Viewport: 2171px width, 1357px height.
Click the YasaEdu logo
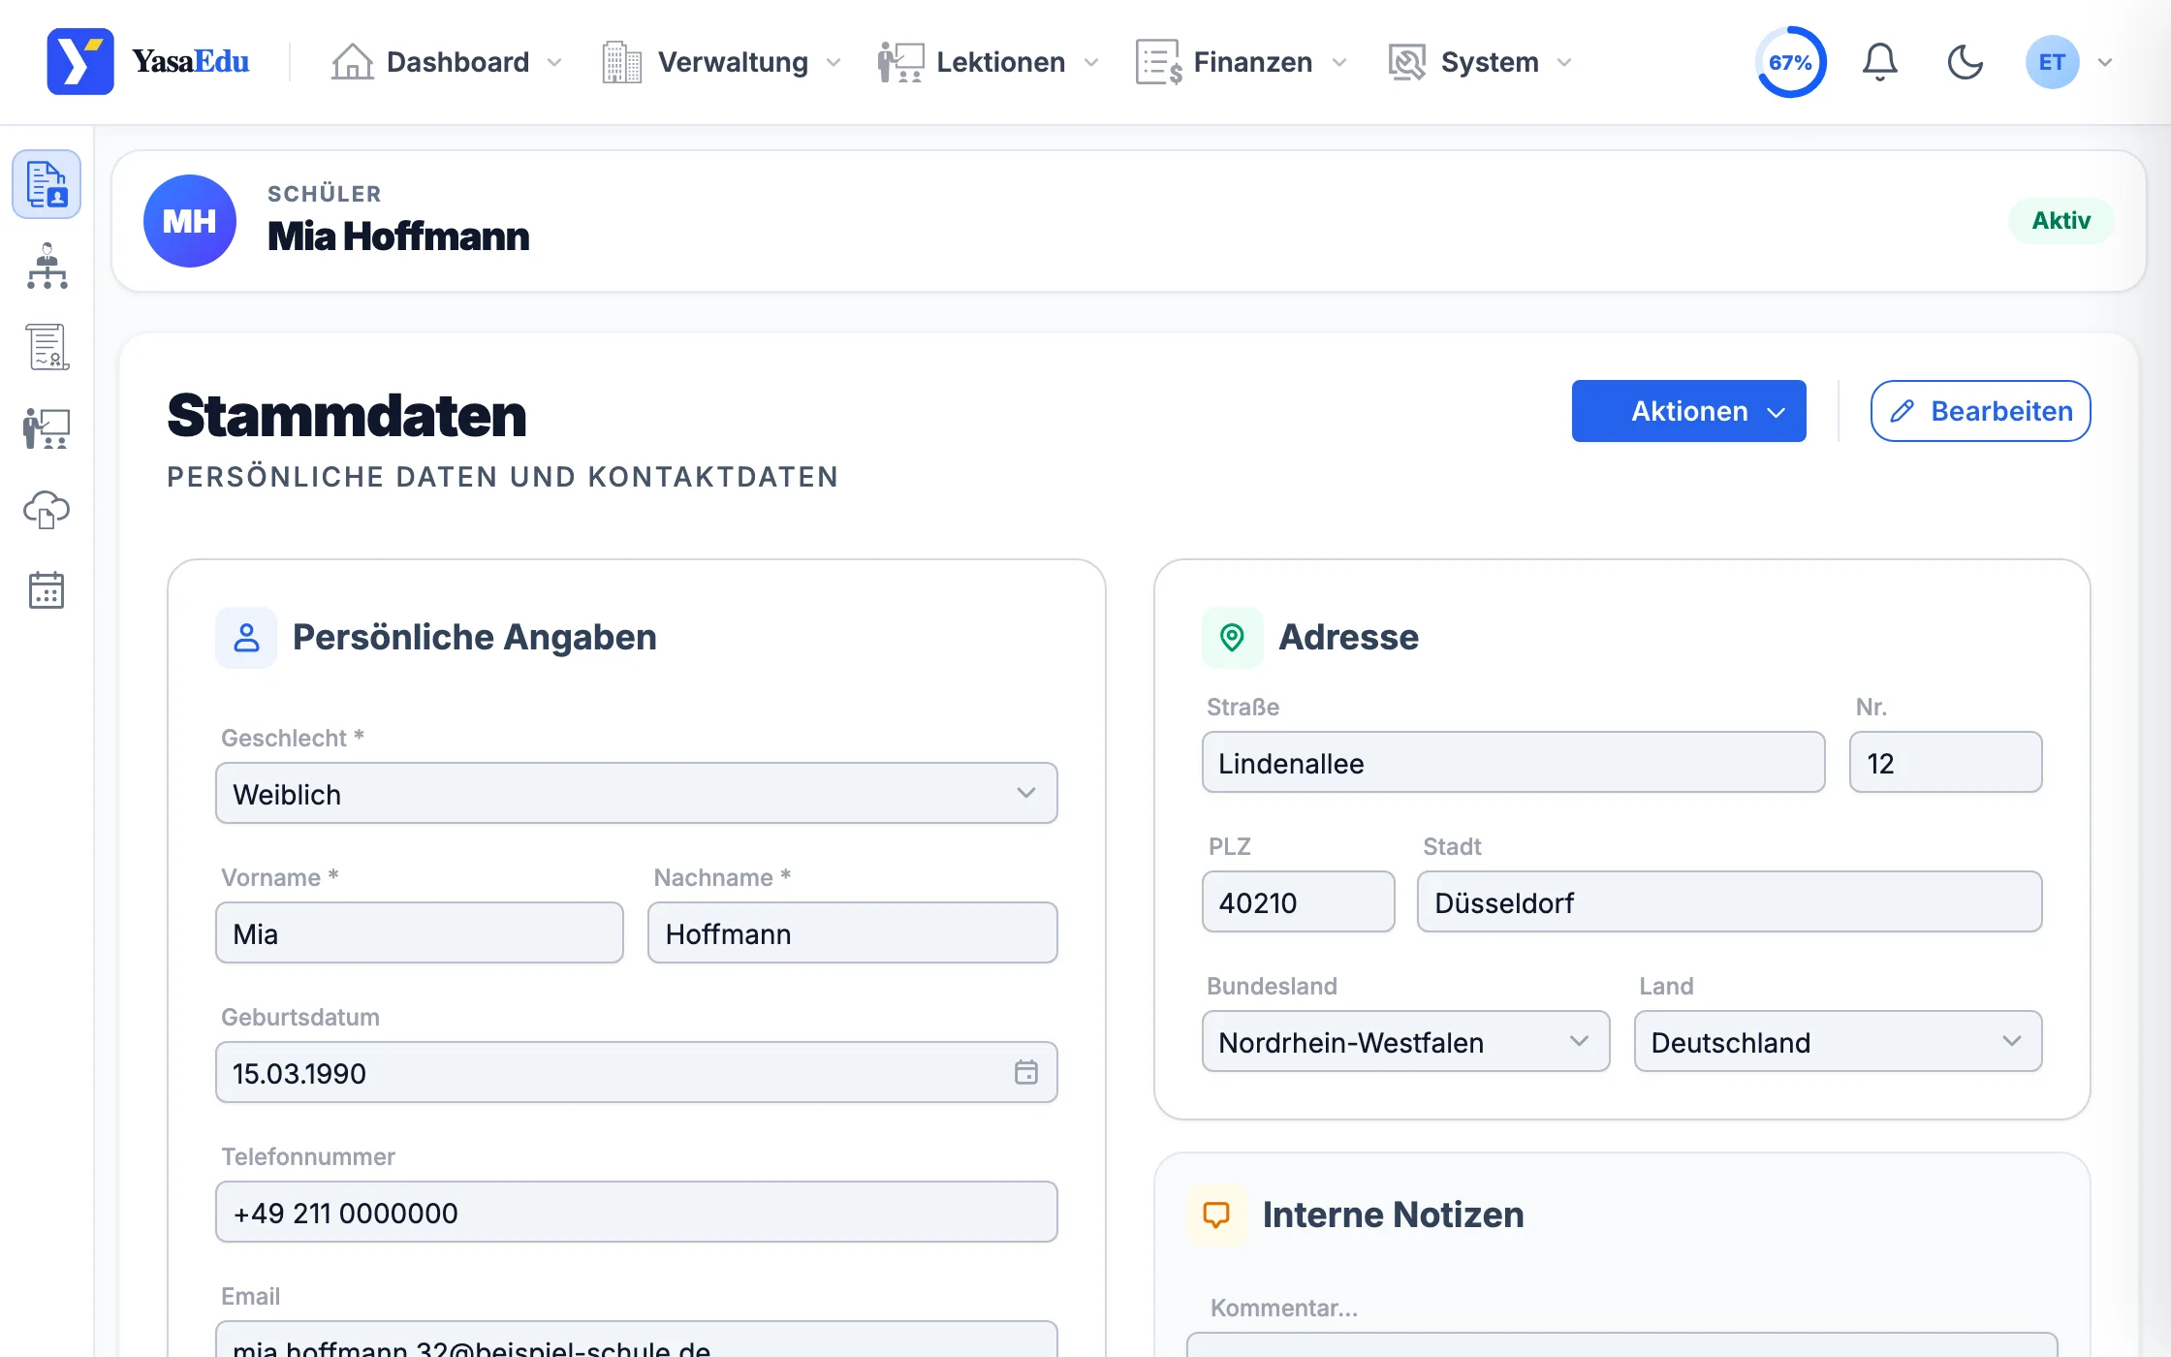(x=148, y=62)
